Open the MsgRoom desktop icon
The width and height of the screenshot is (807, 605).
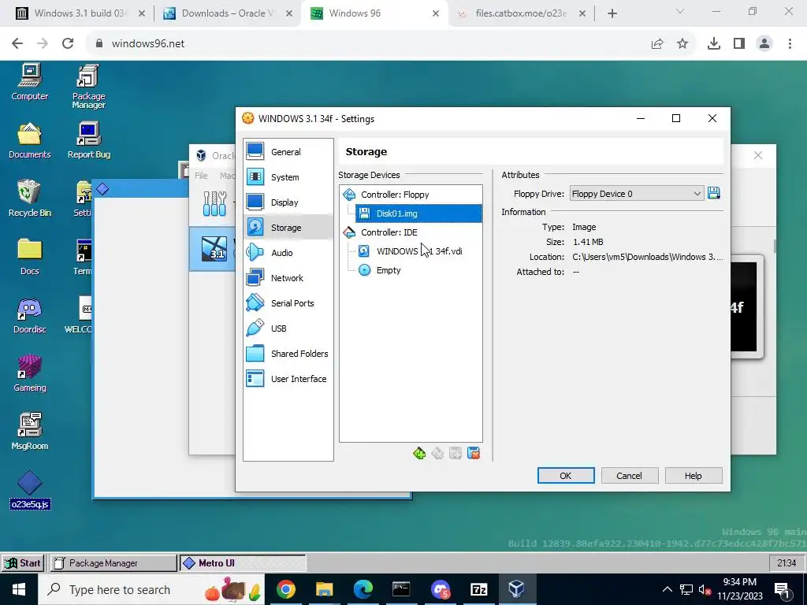pyautogui.click(x=29, y=432)
